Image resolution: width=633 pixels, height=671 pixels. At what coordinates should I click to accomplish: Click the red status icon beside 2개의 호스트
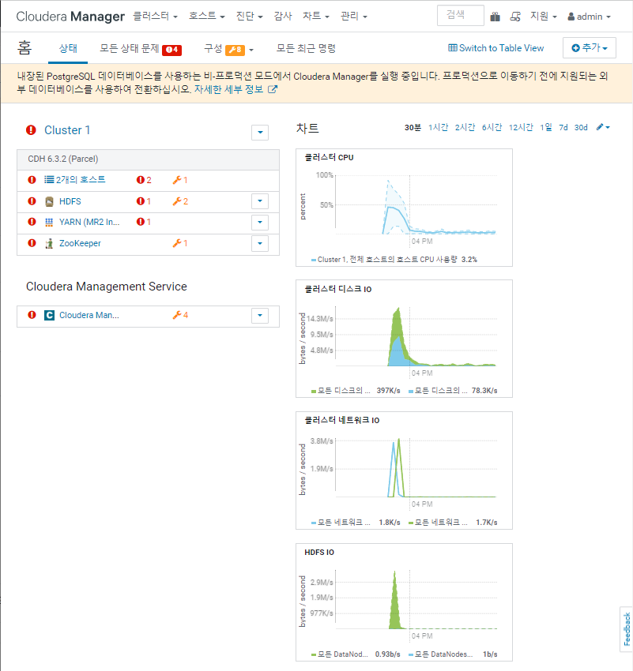pos(32,180)
